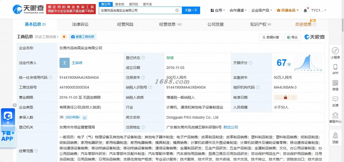Click the help icon beside 统一社会信用代码

[x=50, y=77]
